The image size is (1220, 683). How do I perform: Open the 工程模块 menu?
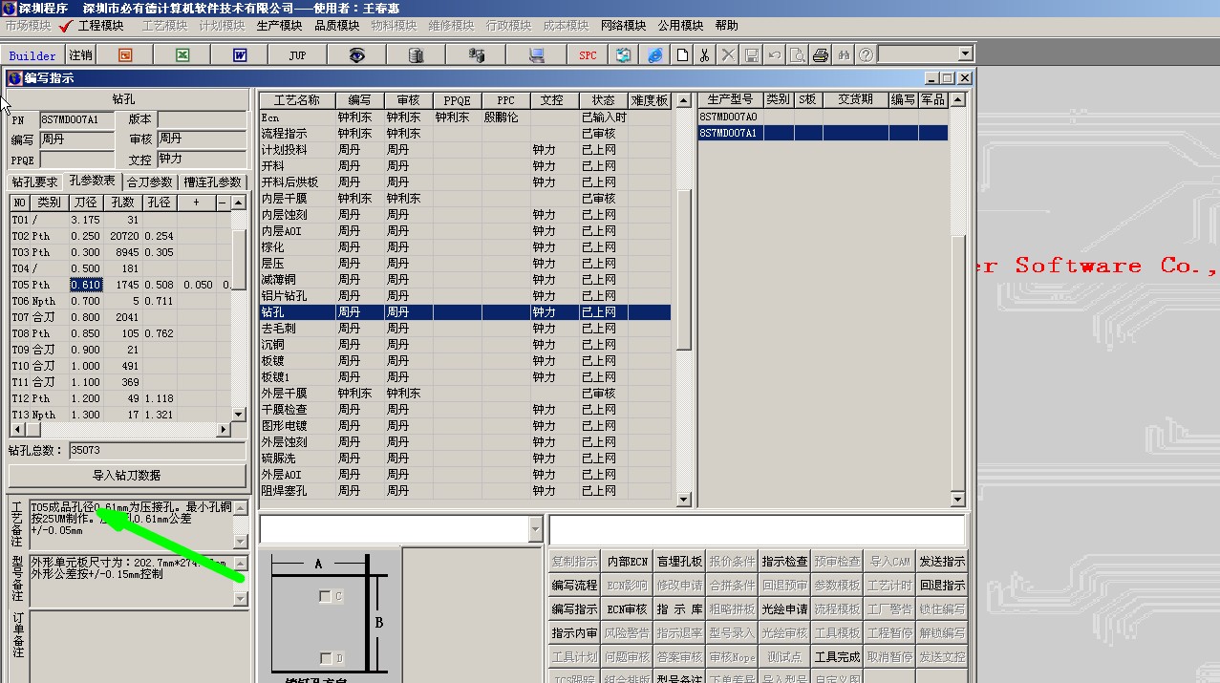[x=100, y=26]
